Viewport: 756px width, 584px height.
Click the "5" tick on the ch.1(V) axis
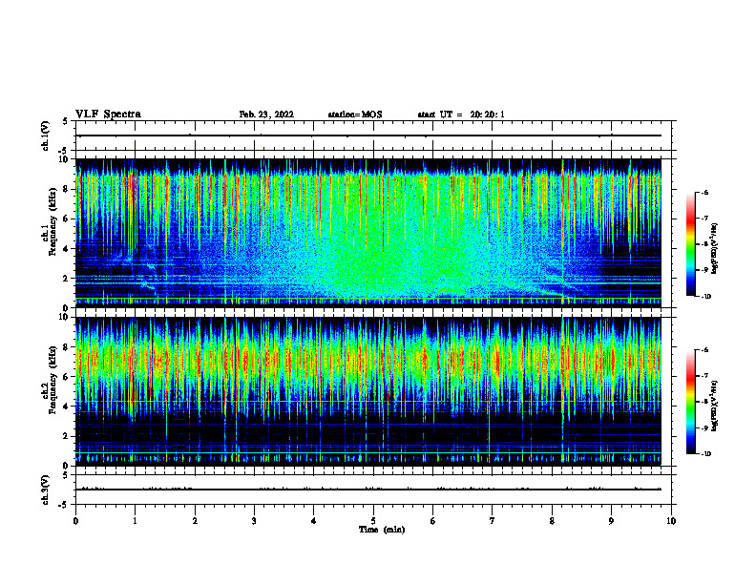(x=67, y=121)
